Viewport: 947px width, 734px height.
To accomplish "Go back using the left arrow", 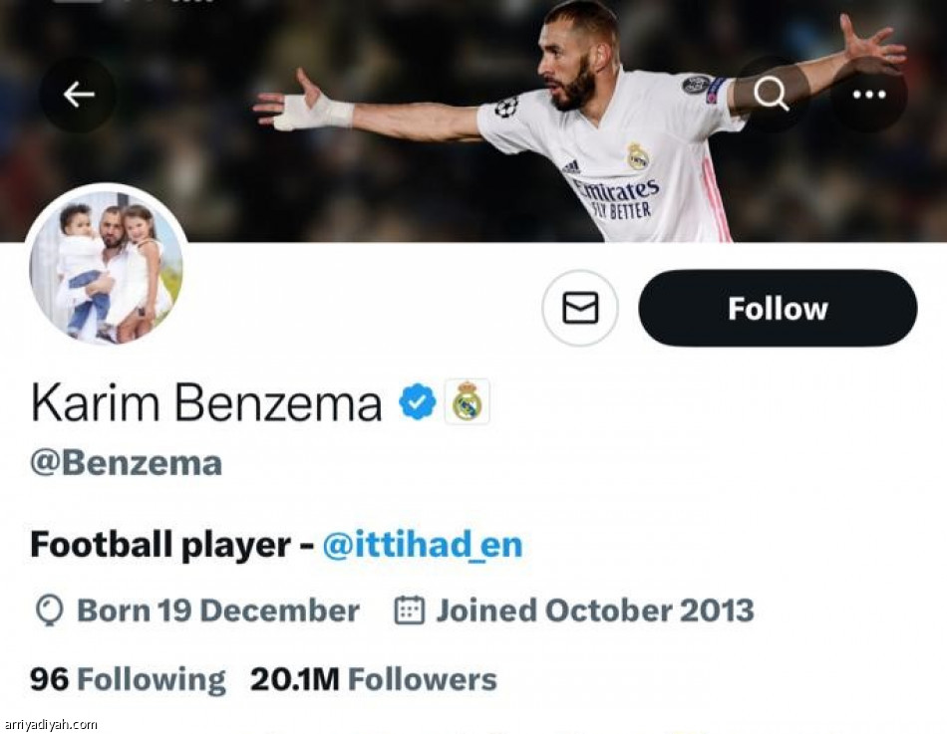I will (78, 95).
